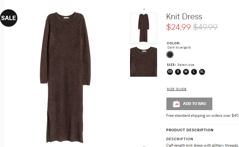Select size XS
The width and height of the screenshot is (239, 147).
[x=170, y=72]
